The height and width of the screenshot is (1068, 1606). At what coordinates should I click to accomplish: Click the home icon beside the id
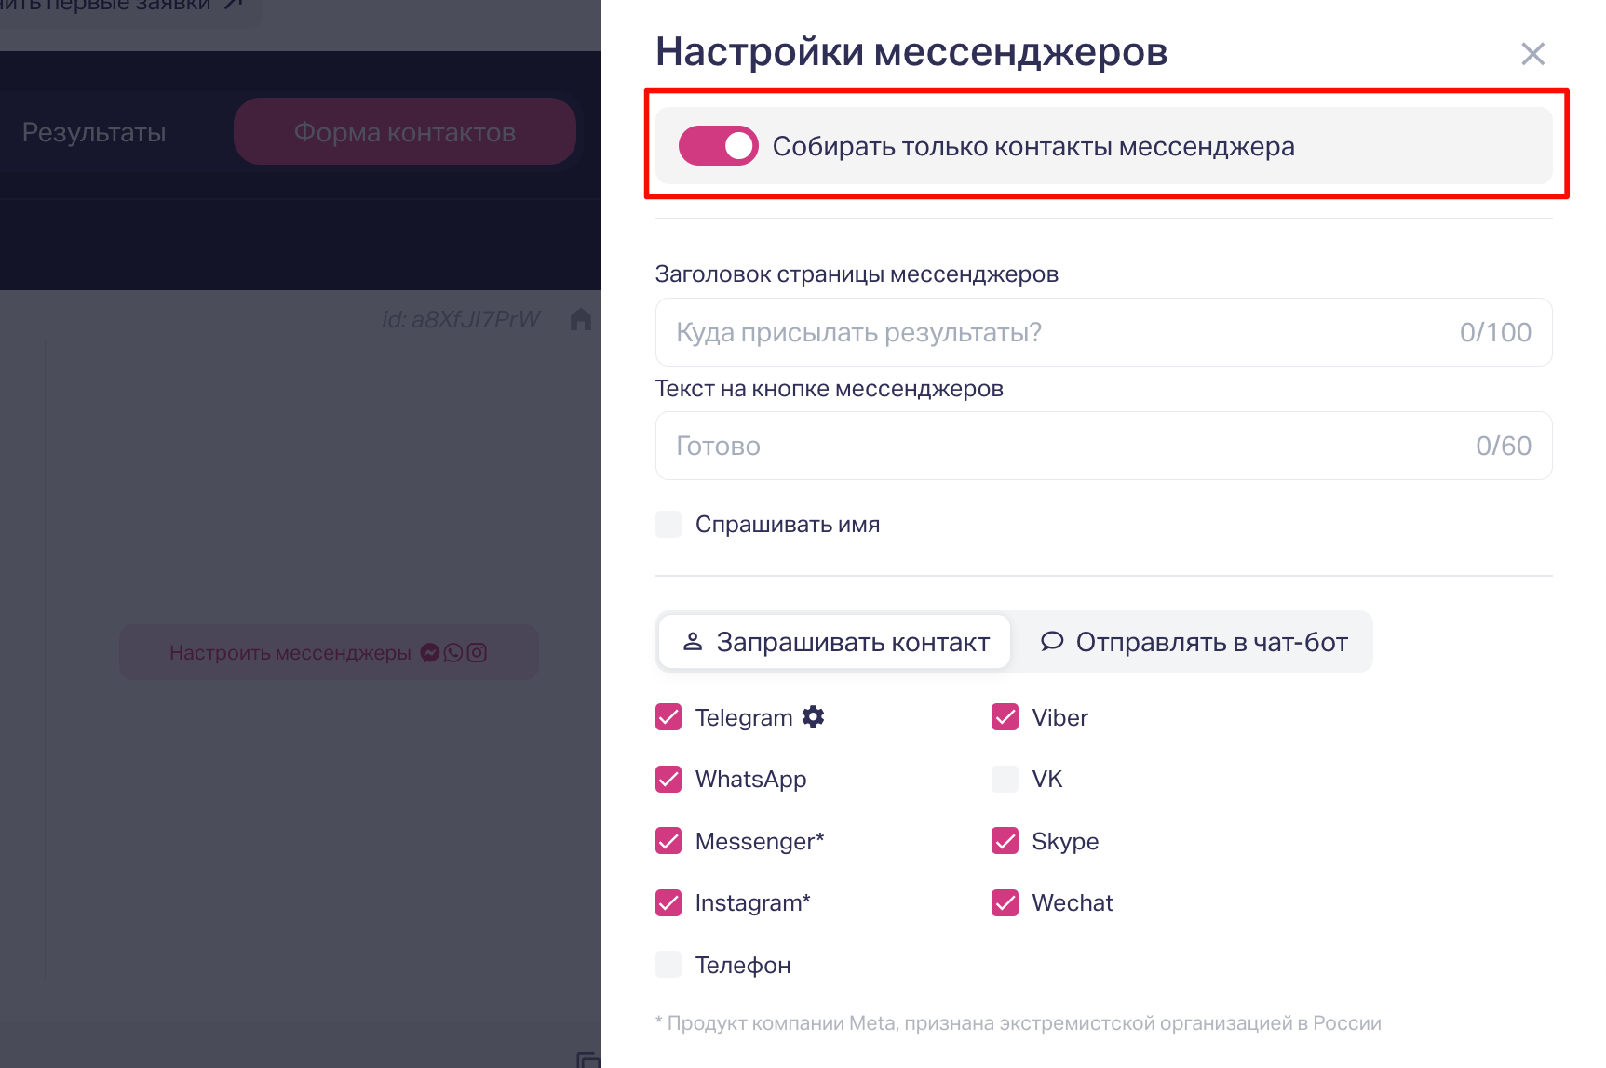click(x=581, y=319)
